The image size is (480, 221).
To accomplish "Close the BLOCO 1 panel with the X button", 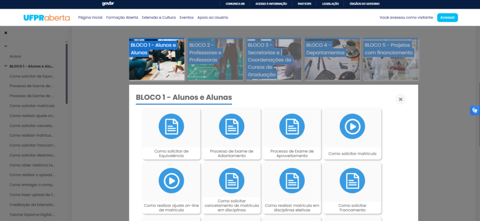I will 400,99.
